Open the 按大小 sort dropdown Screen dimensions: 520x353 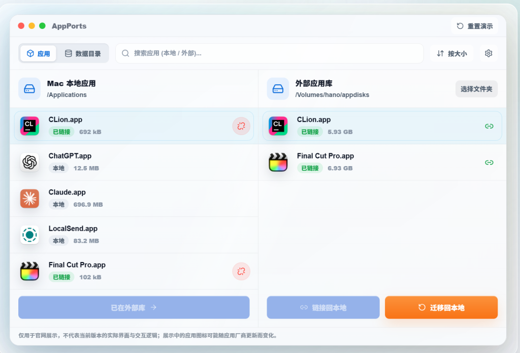(x=452, y=53)
